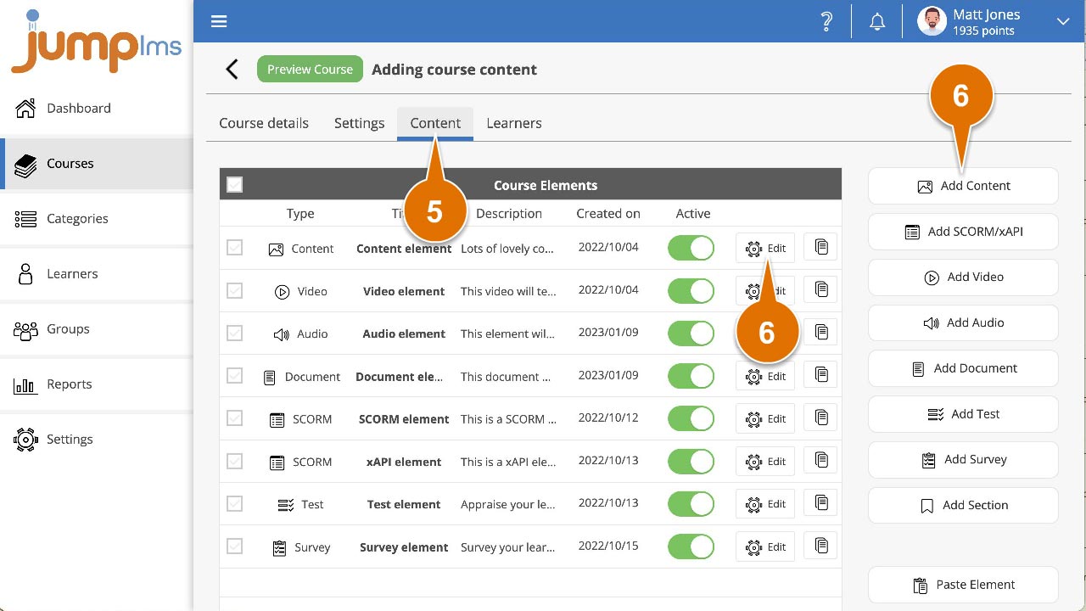Tick the Document element row checkbox
Screen dimensions: 1086x611
pos(235,376)
